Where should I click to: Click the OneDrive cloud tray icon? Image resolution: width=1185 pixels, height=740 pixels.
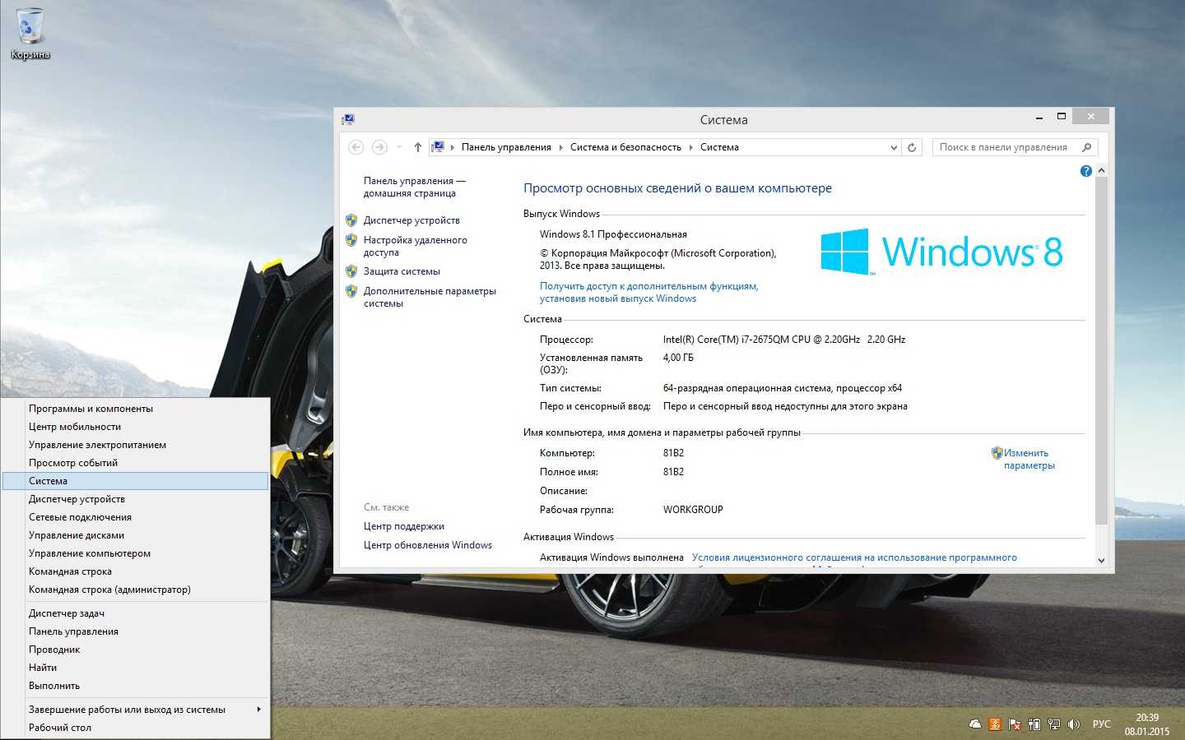pos(975,724)
